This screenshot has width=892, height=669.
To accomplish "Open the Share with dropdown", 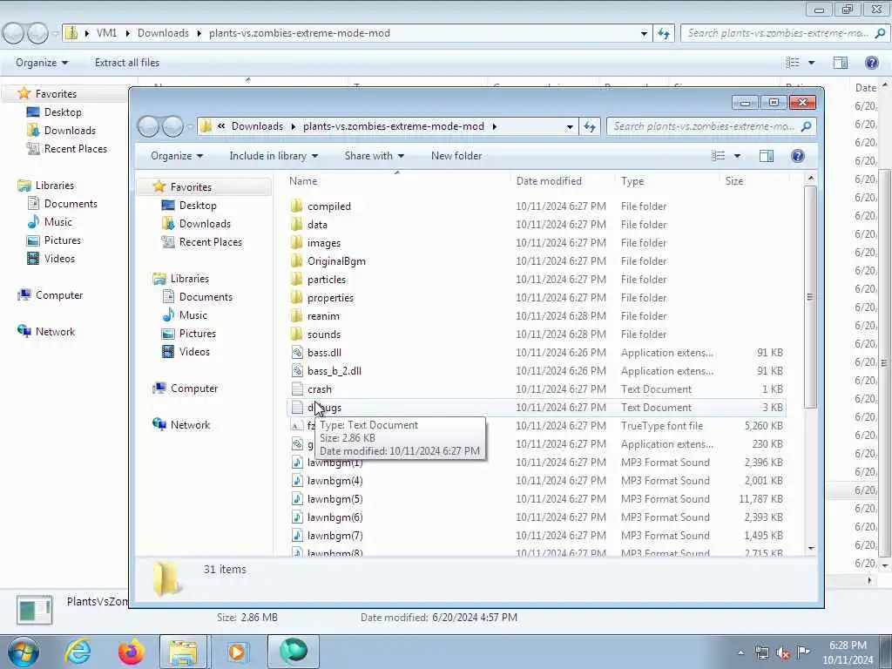I will 374,155.
